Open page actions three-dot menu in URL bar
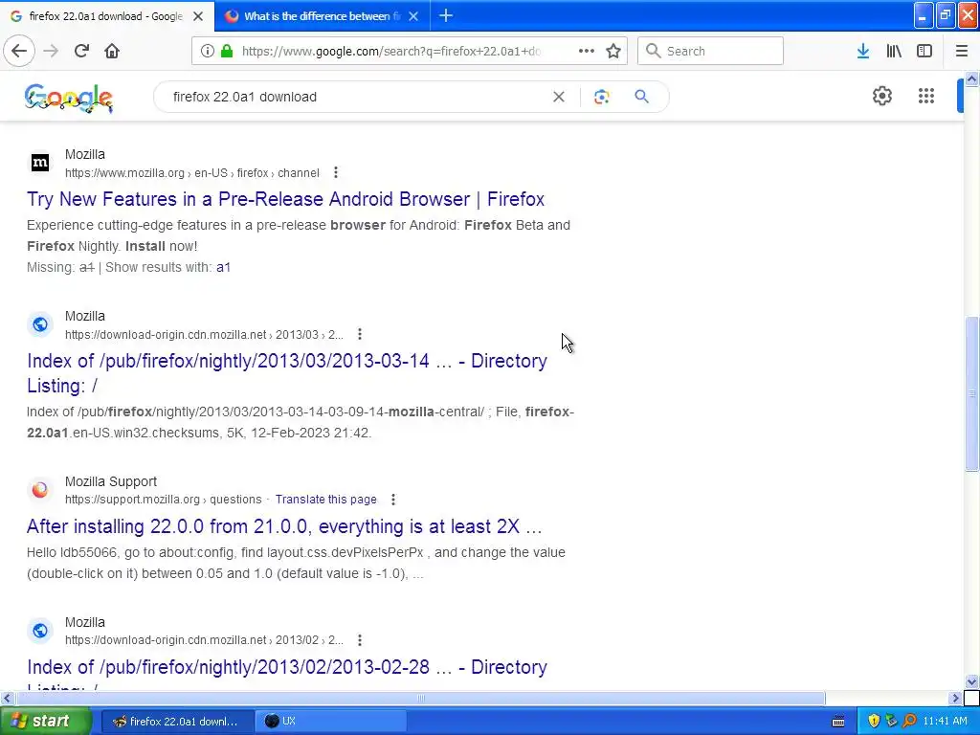The image size is (980, 735). (x=587, y=51)
